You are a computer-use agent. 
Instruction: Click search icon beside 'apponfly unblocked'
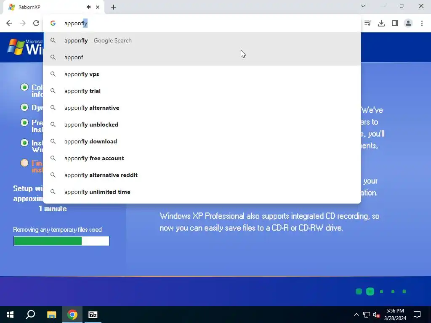coord(53,124)
